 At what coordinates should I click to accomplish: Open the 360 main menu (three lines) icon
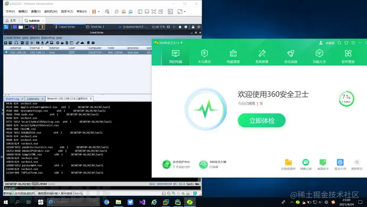click(353, 43)
